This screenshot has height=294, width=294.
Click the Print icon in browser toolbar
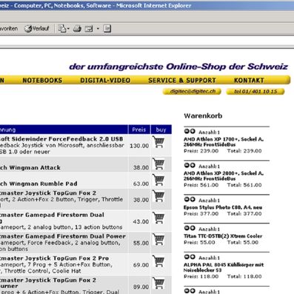[x=77, y=29]
